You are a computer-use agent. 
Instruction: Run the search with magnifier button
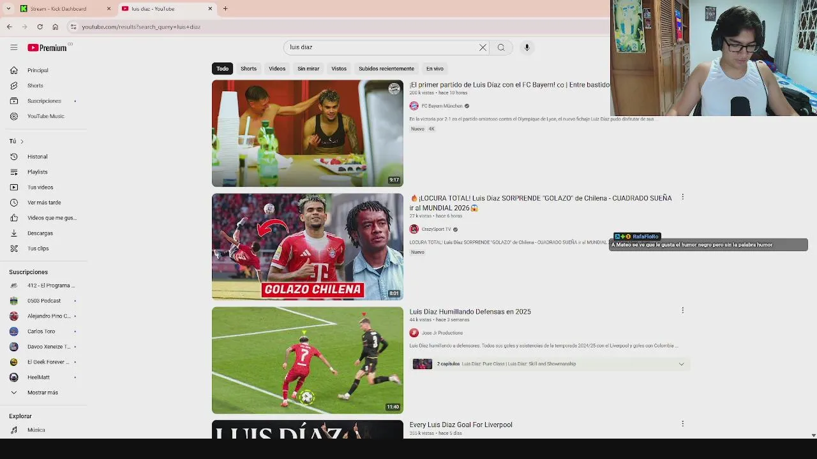coord(501,47)
